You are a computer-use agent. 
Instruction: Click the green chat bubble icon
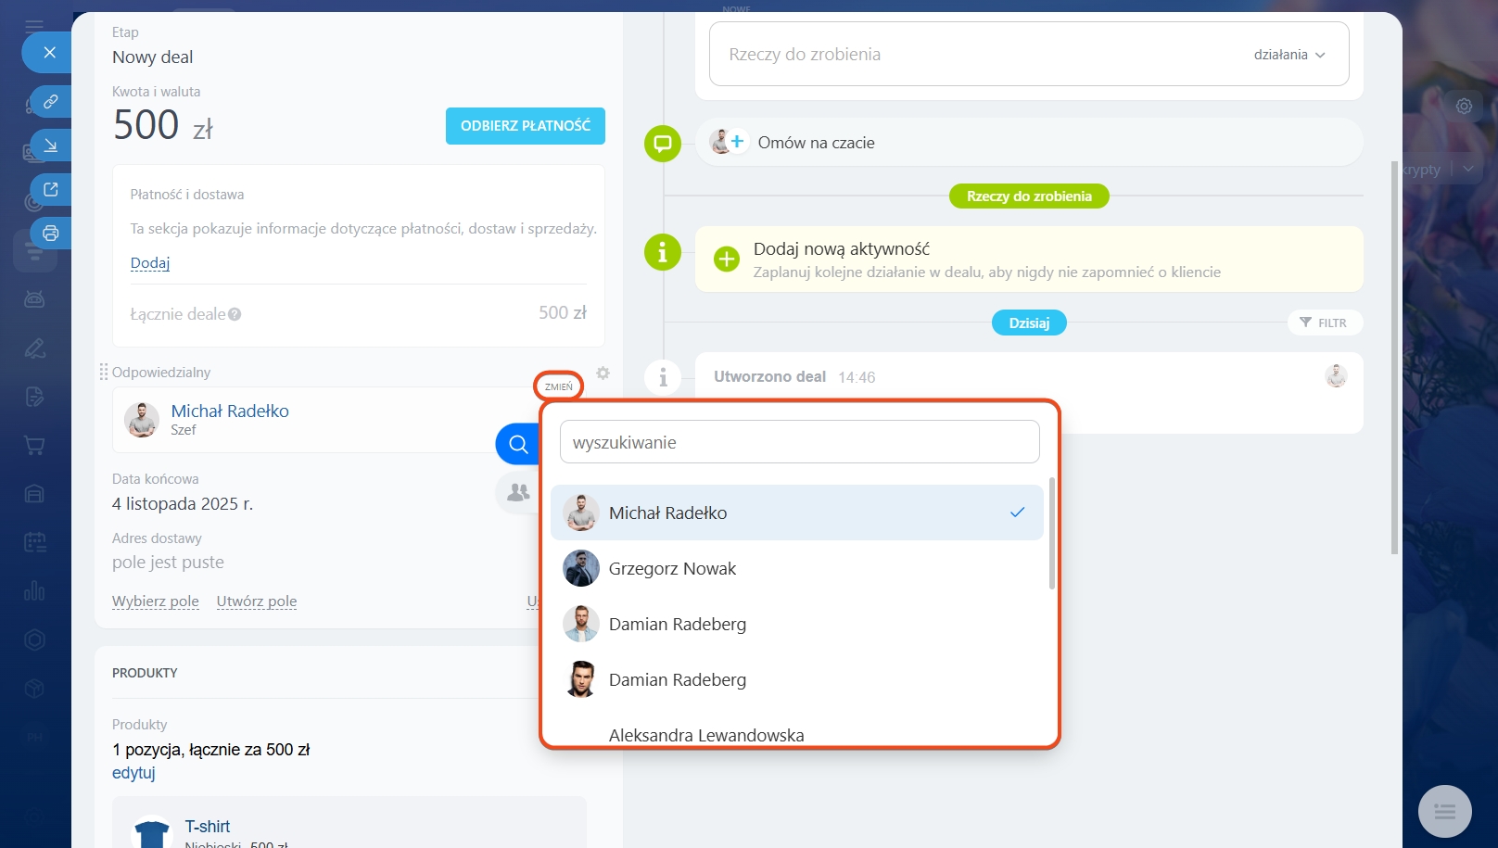pyautogui.click(x=663, y=144)
